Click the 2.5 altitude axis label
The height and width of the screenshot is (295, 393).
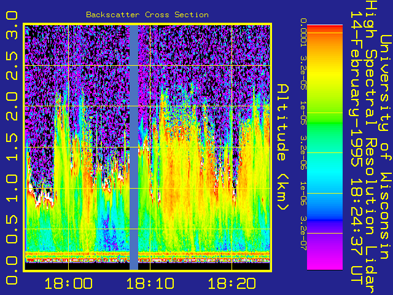(x=12, y=66)
